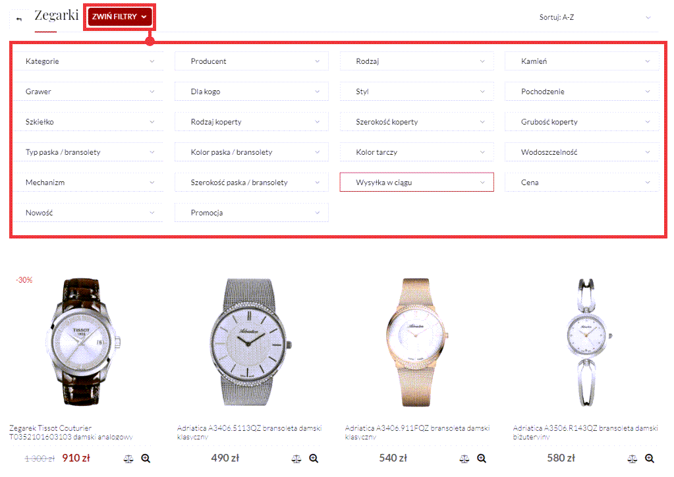Expand the Producent filter dropdown
The image size is (674, 477).
coord(251,61)
